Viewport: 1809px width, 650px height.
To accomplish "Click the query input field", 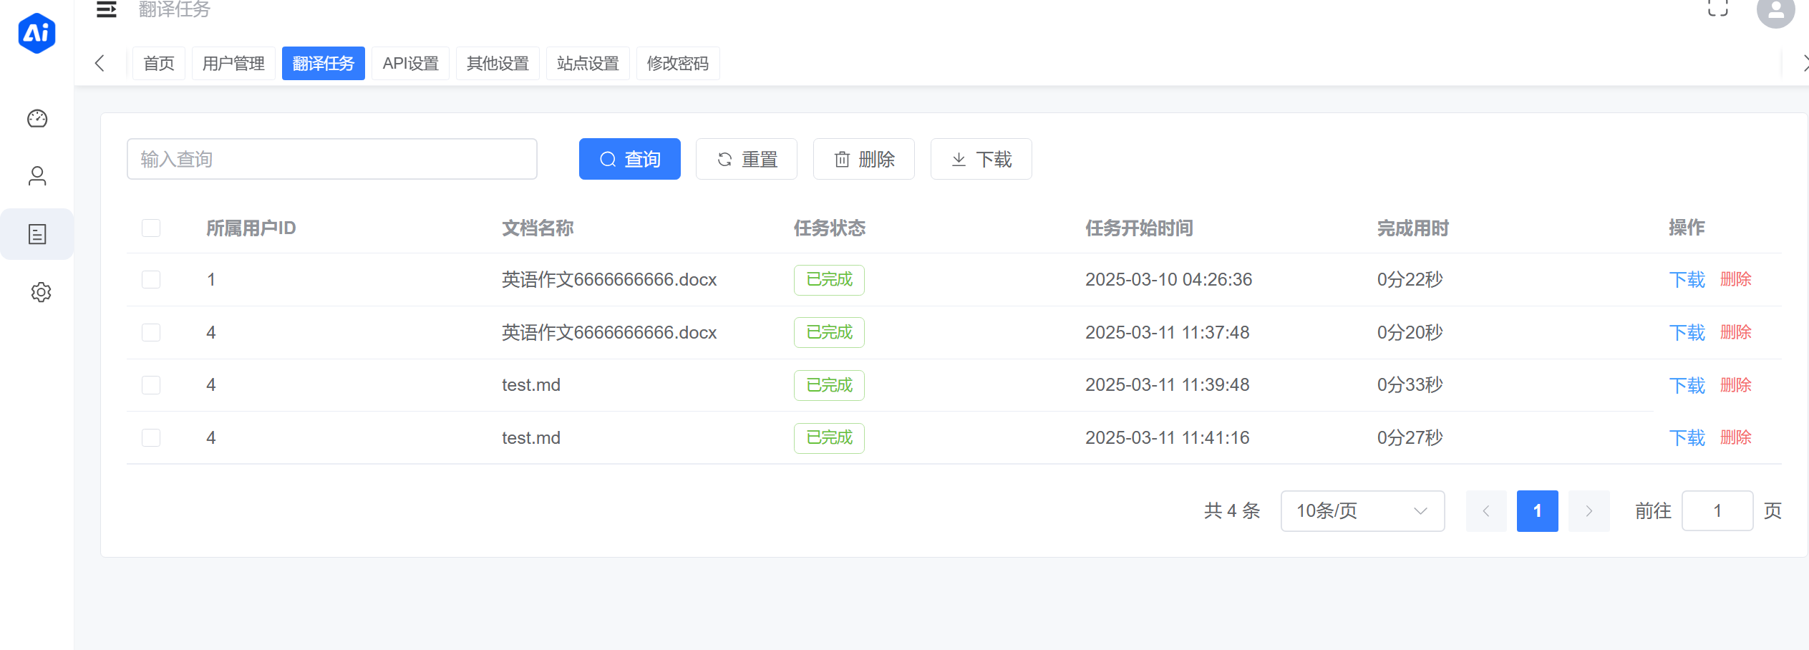I will pos(331,159).
